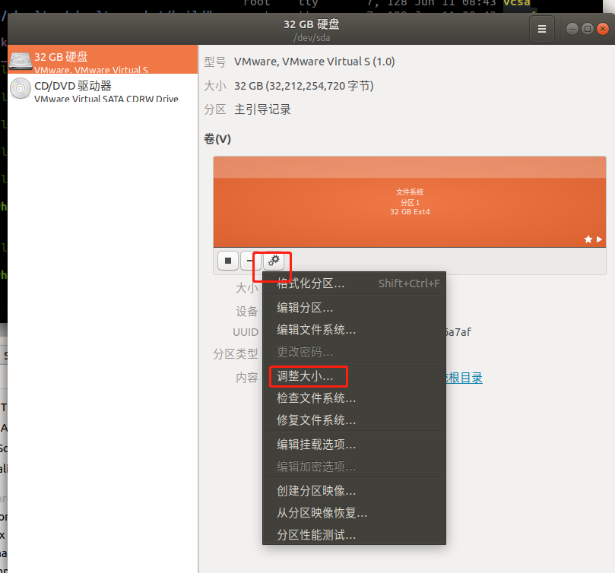Choose Restore Partition Image (从分区映像恢复) entry

pos(353,513)
